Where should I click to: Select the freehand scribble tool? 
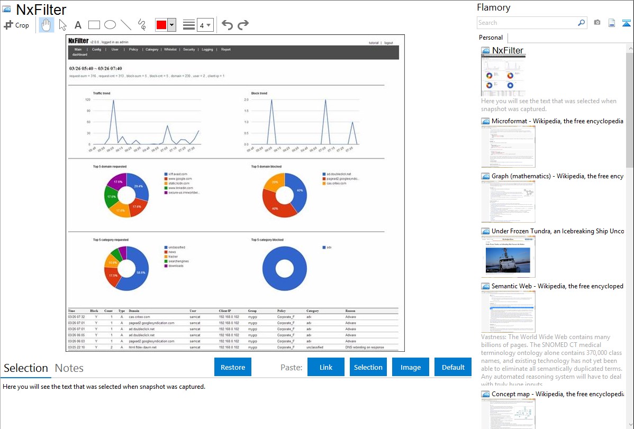pos(142,25)
